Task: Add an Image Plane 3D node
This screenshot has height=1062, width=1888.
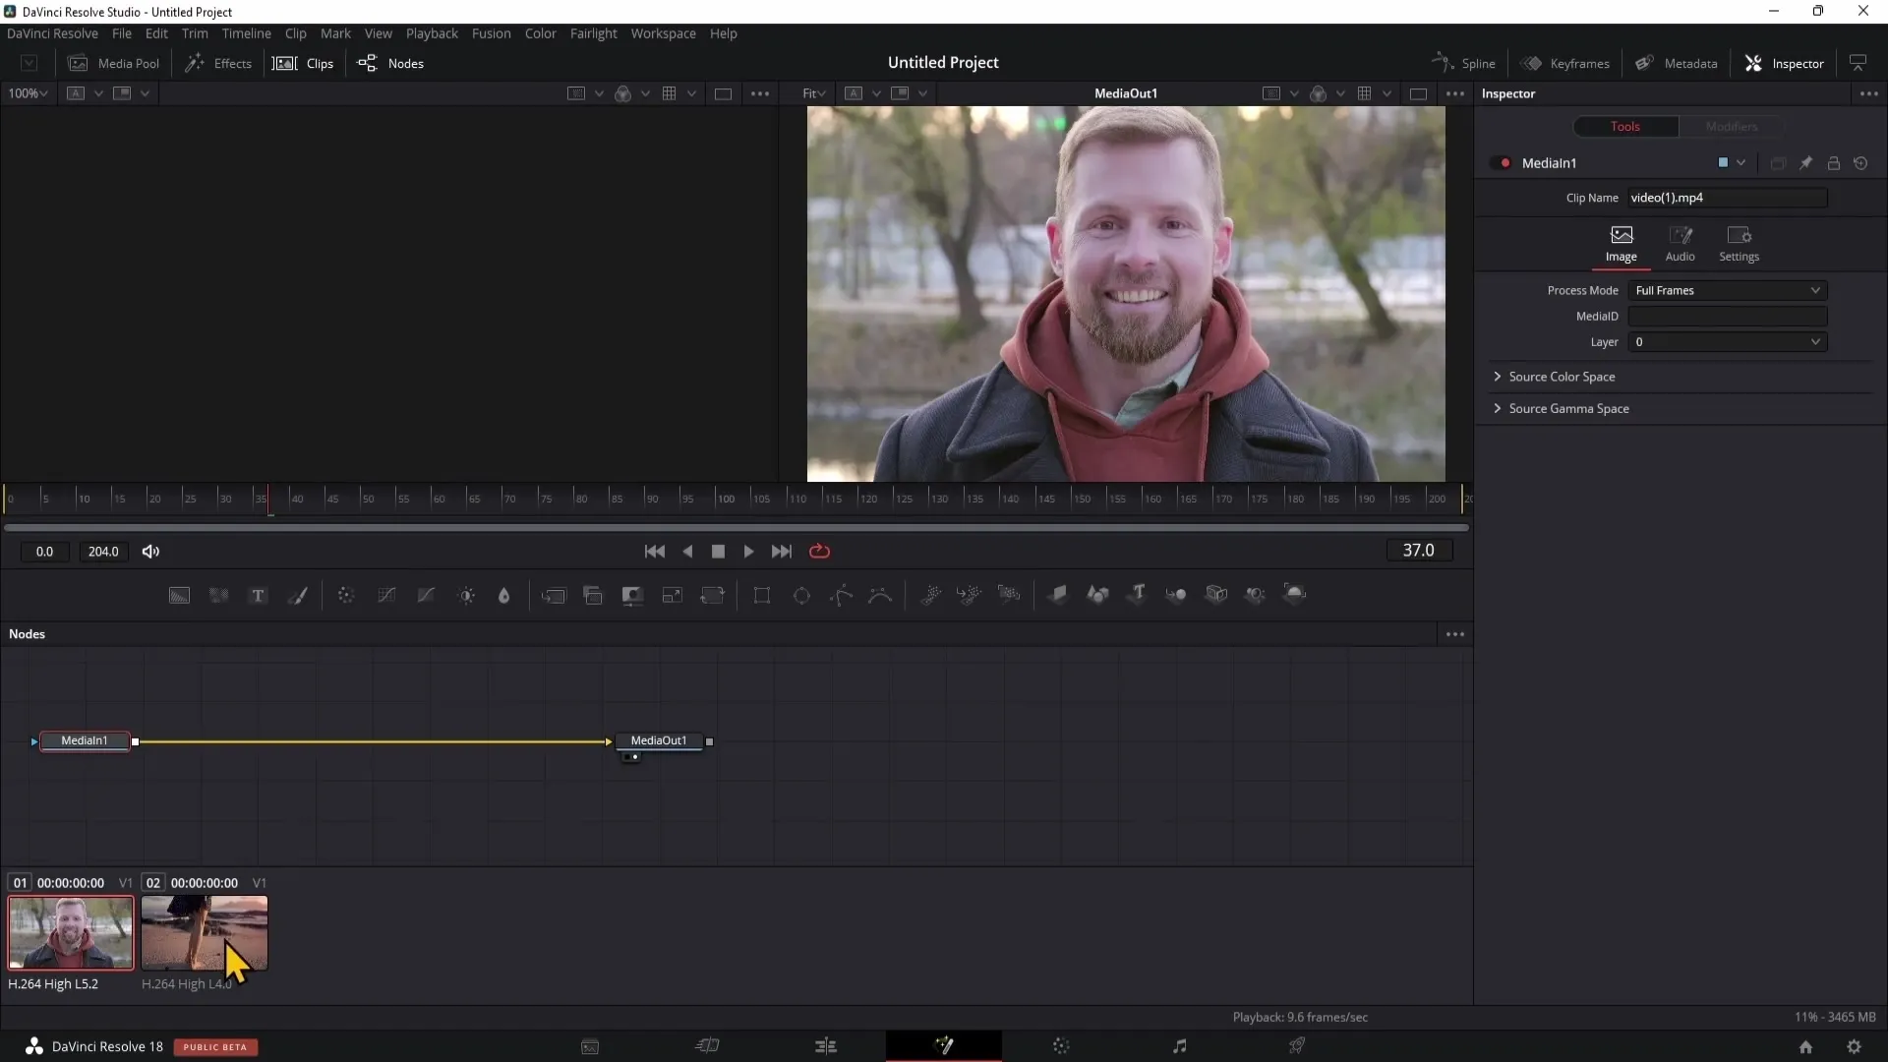Action: point(1057,594)
